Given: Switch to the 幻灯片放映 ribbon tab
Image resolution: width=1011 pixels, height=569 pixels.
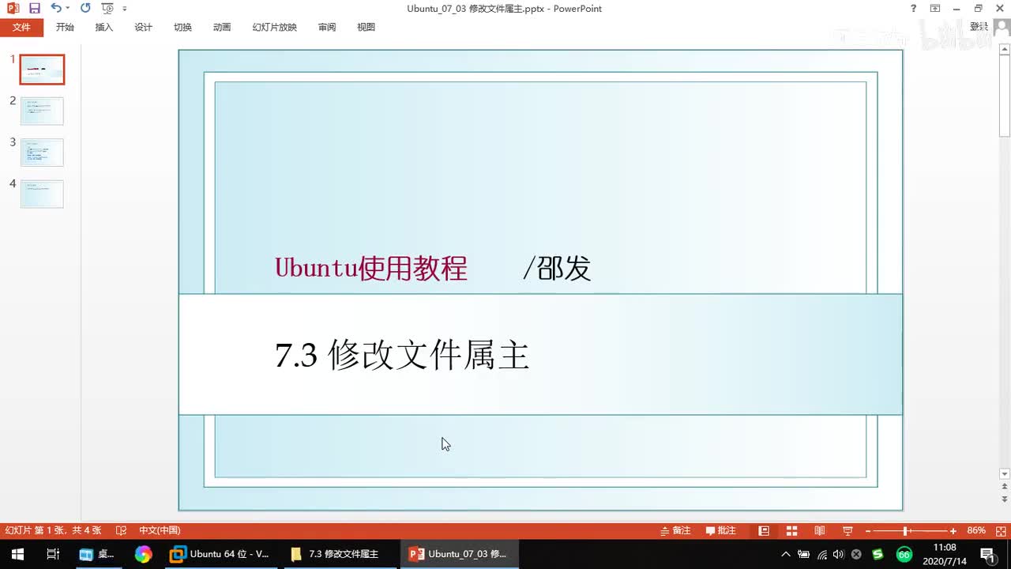Looking at the screenshot, I should click(x=275, y=27).
